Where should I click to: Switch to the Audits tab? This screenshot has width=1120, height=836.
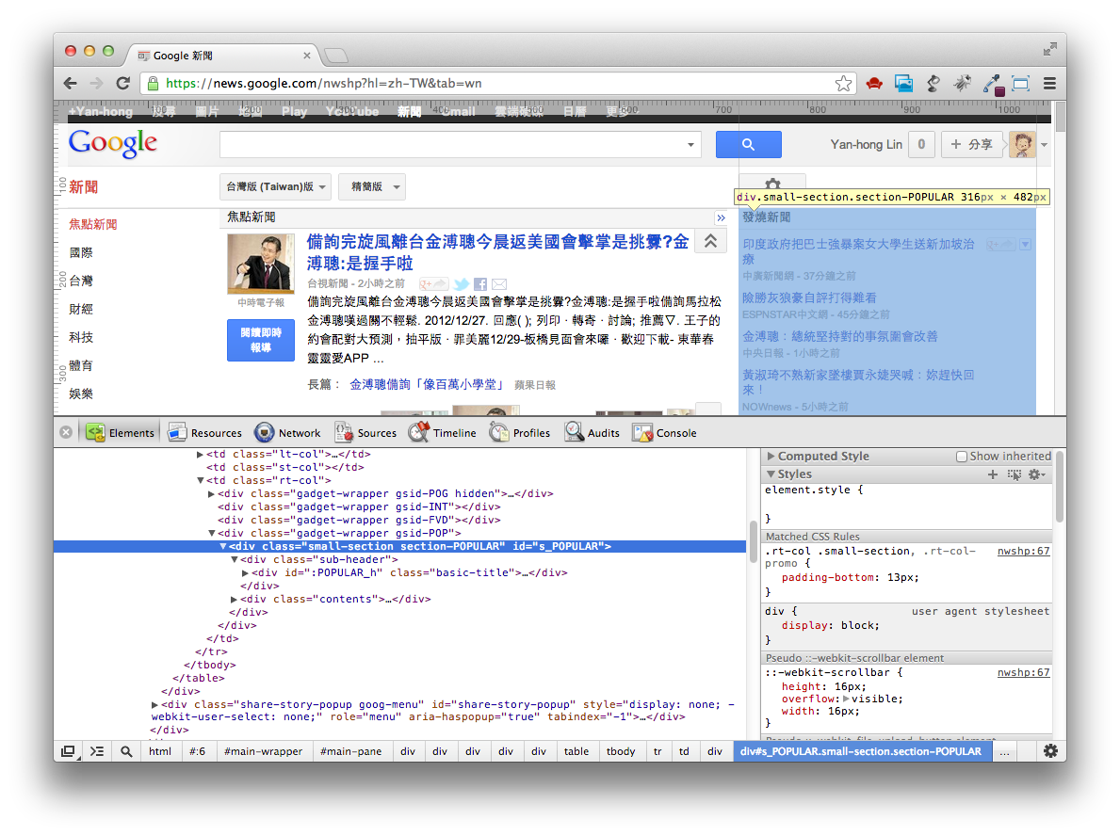(592, 433)
